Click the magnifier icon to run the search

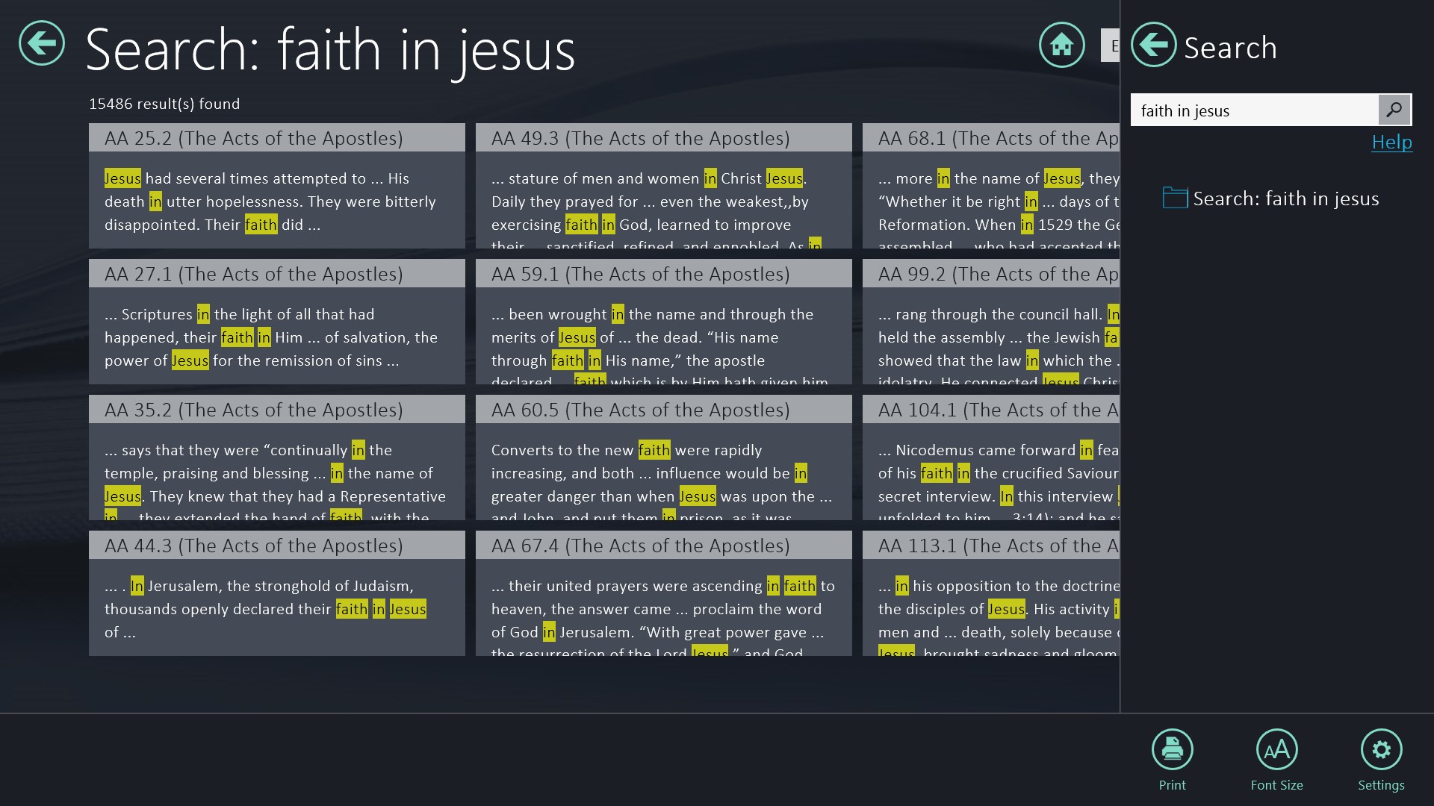coord(1394,110)
